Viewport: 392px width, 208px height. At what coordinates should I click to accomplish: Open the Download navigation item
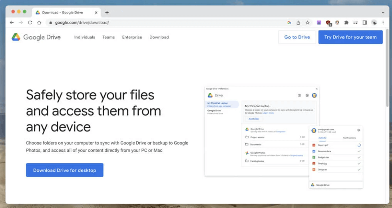[x=159, y=37]
